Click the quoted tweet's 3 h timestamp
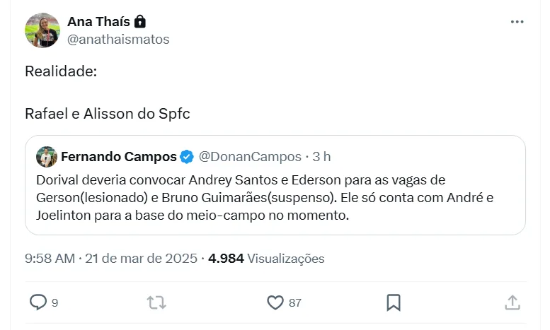 [322, 156]
